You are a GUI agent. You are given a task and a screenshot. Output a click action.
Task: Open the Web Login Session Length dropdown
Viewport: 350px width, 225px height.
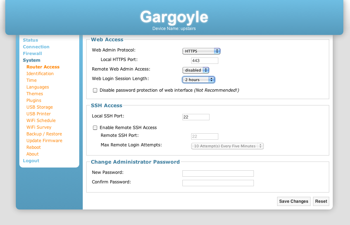[198, 80]
